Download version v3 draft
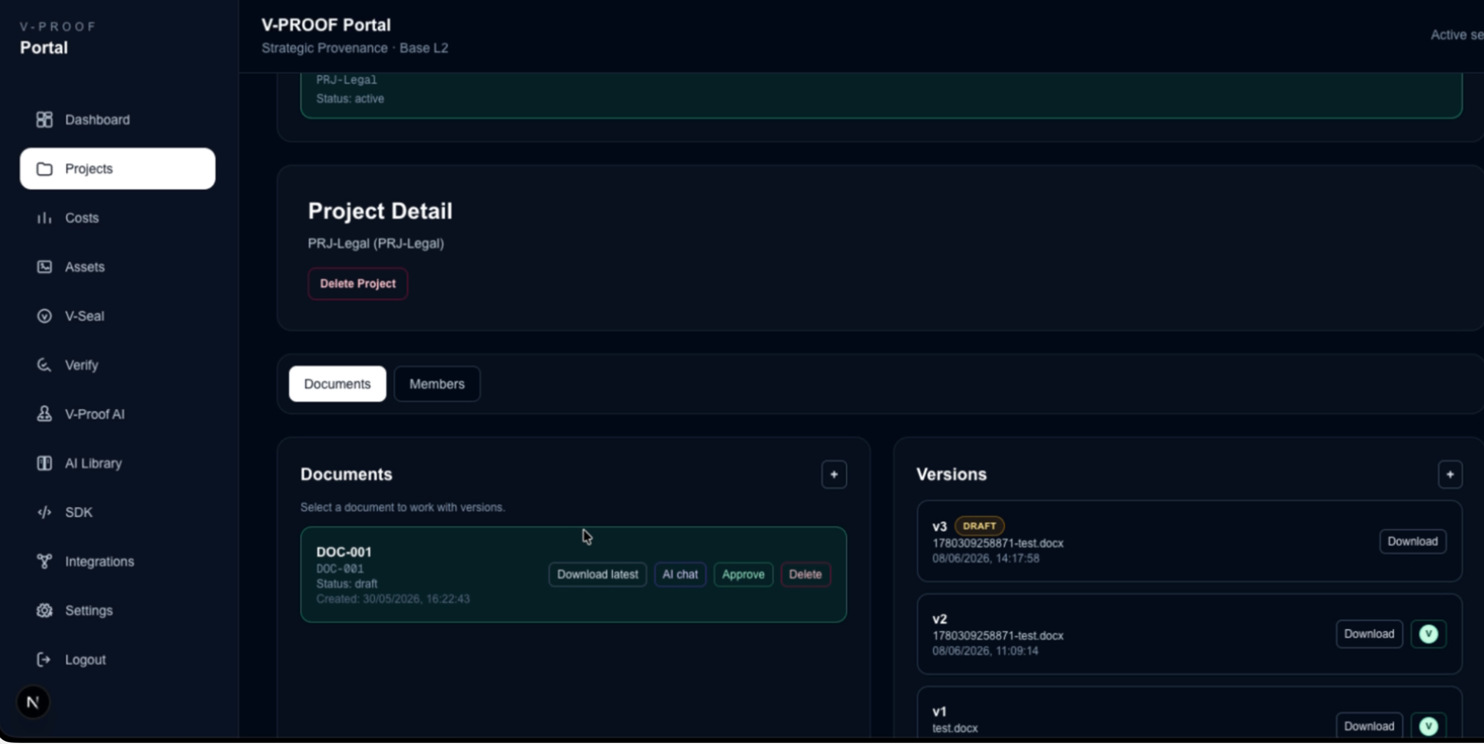 [1413, 541]
